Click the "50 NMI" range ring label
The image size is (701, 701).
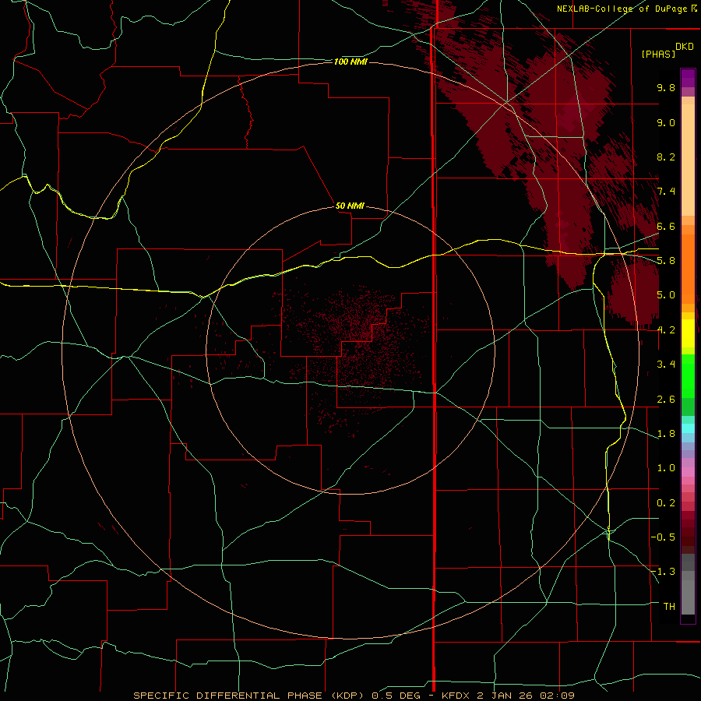click(x=350, y=206)
